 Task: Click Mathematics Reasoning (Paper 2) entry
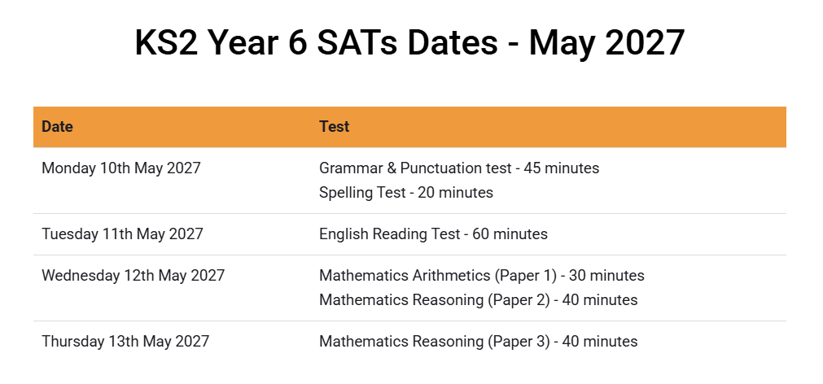click(x=479, y=300)
